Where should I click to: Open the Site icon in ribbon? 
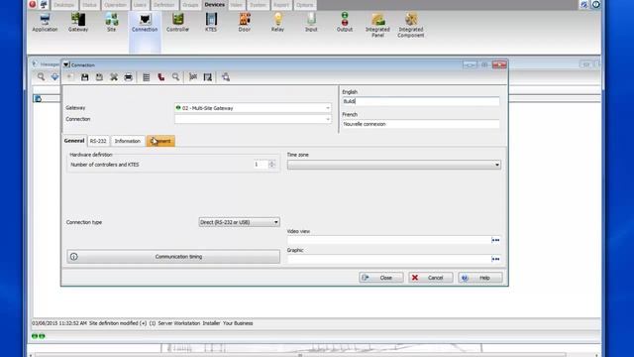point(111,23)
